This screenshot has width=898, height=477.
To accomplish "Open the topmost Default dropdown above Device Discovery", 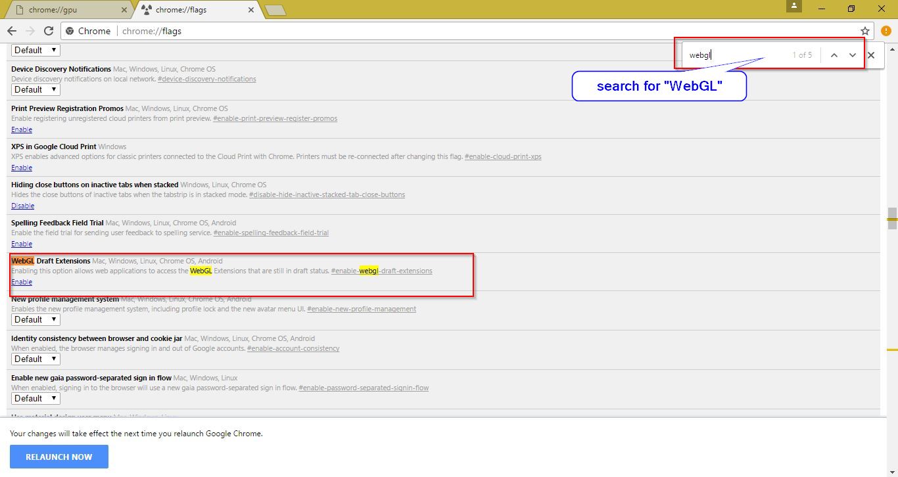I will pos(35,50).
